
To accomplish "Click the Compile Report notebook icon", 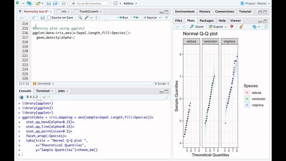I will pyautogui.click(x=97, y=17).
